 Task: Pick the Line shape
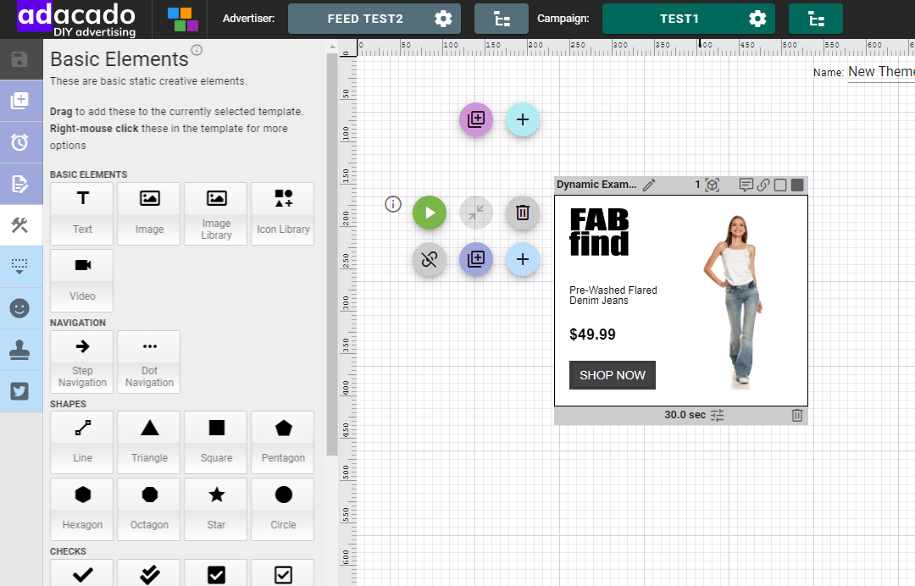point(81,443)
